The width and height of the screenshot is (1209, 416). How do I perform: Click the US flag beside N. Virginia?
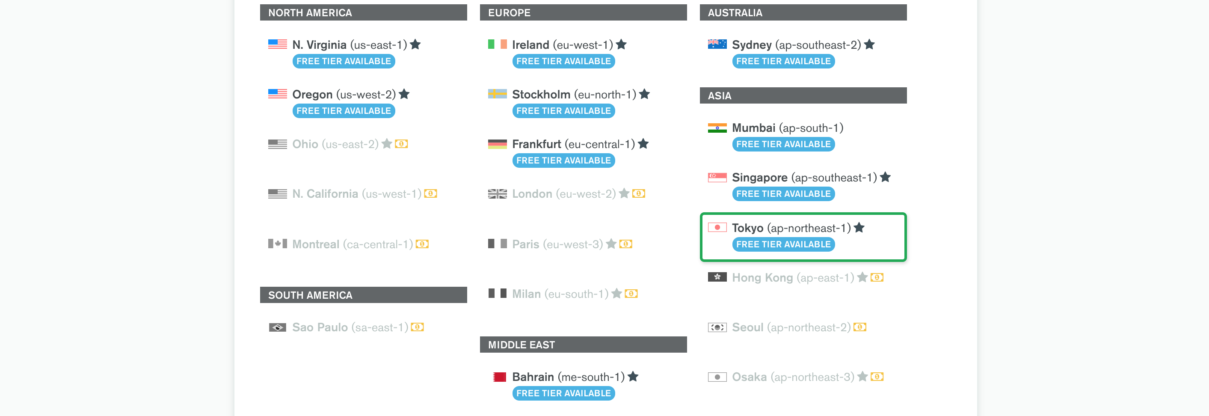point(277,44)
